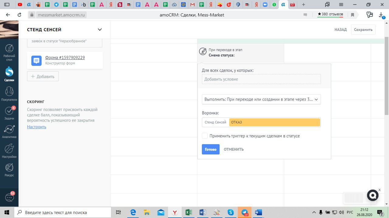Open Skype from the taskbar
The width and height of the screenshot is (389, 218).
coord(230,212)
